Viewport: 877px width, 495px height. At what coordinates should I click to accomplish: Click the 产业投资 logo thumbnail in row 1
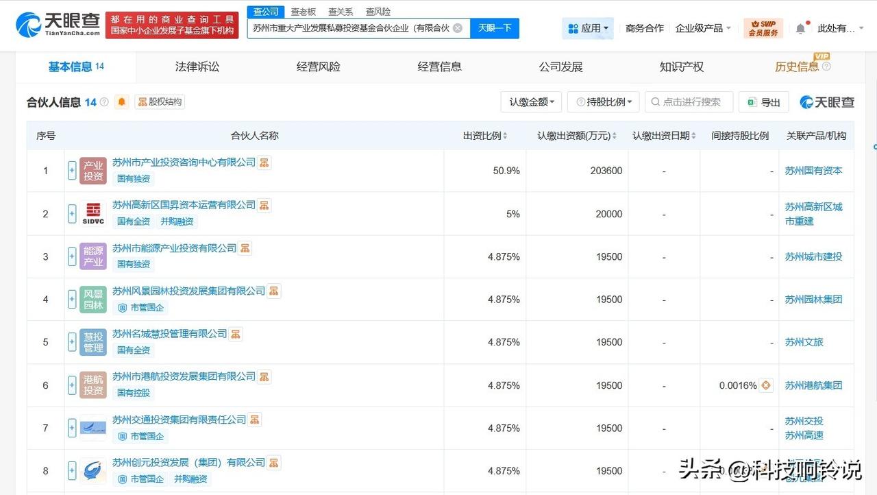click(93, 171)
